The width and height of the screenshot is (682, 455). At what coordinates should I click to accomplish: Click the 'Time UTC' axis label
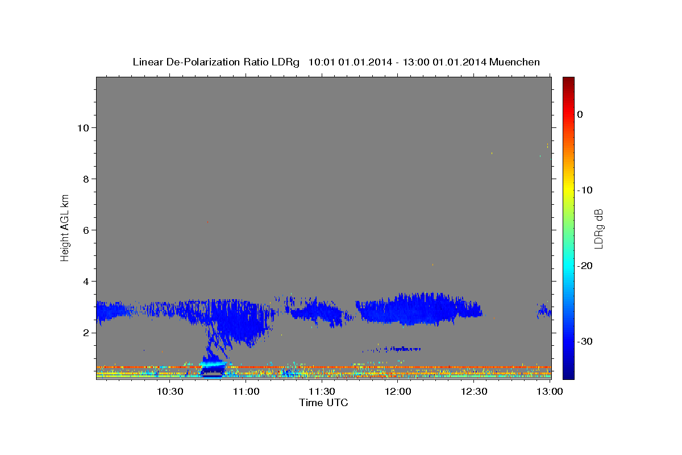(323, 403)
